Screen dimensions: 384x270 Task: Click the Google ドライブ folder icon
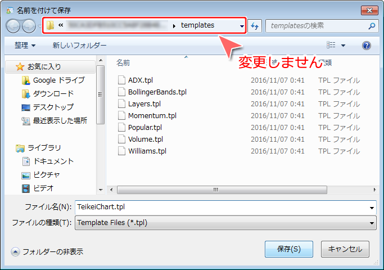tap(26, 80)
